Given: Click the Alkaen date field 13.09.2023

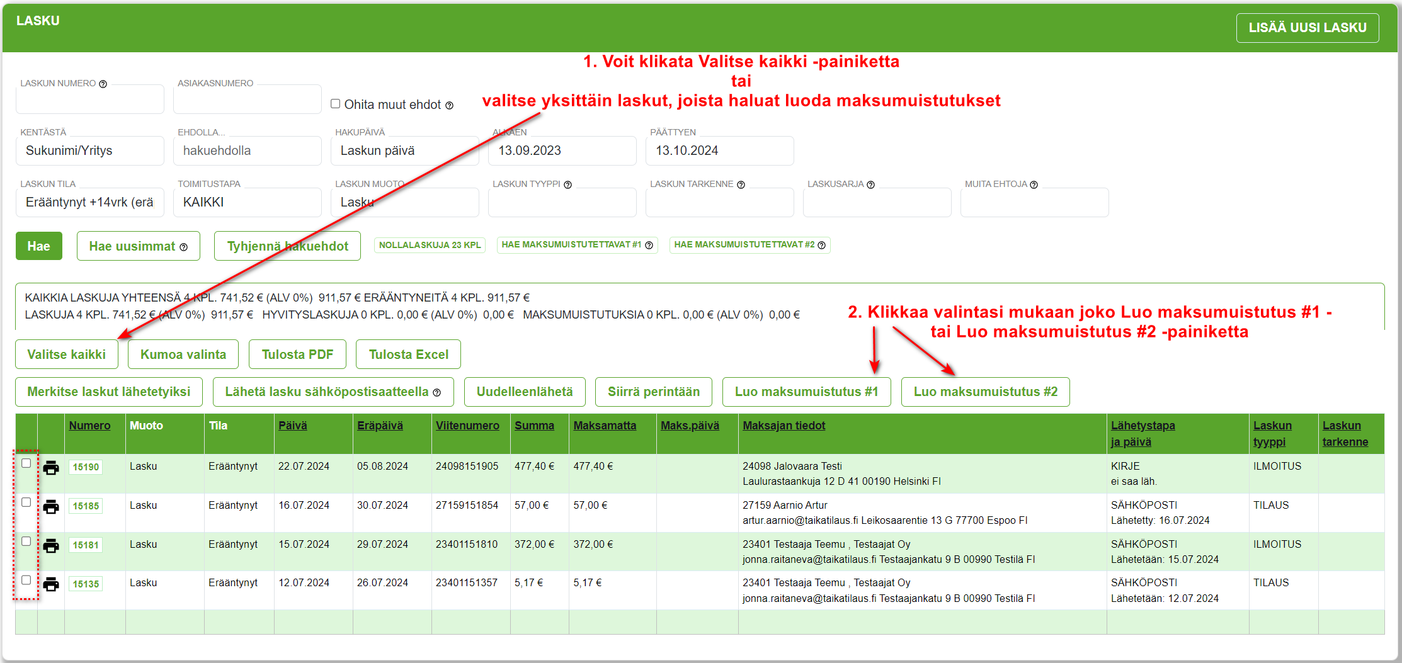Looking at the screenshot, I should coord(562,151).
